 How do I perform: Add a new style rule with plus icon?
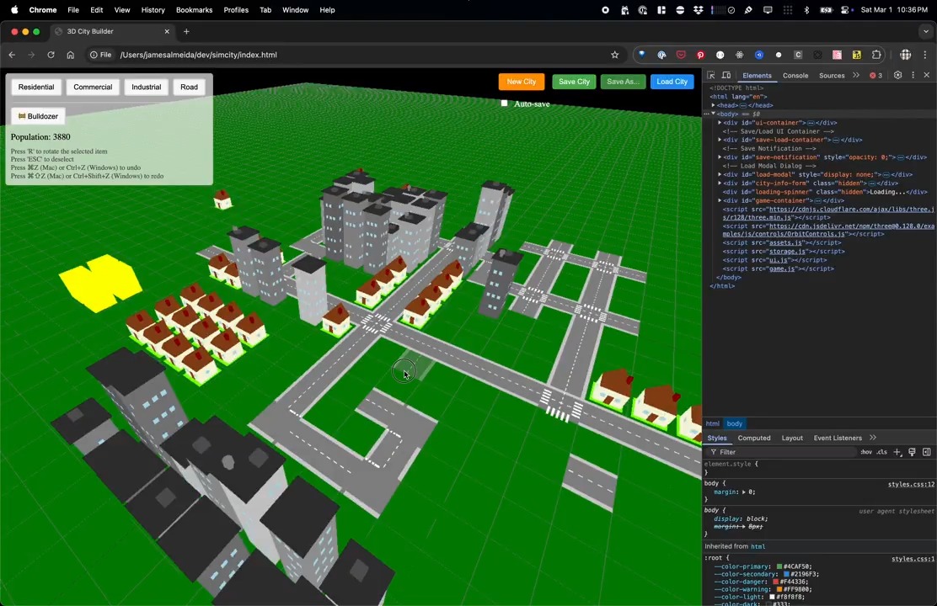897,452
